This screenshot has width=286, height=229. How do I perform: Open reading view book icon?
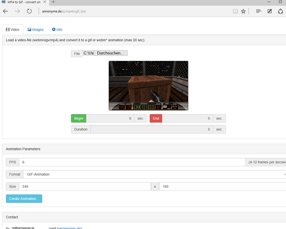(x=235, y=11)
